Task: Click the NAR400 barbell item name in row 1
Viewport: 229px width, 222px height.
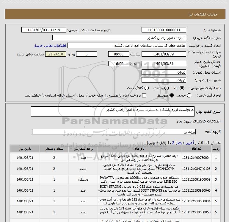Action: pos(139,158)
